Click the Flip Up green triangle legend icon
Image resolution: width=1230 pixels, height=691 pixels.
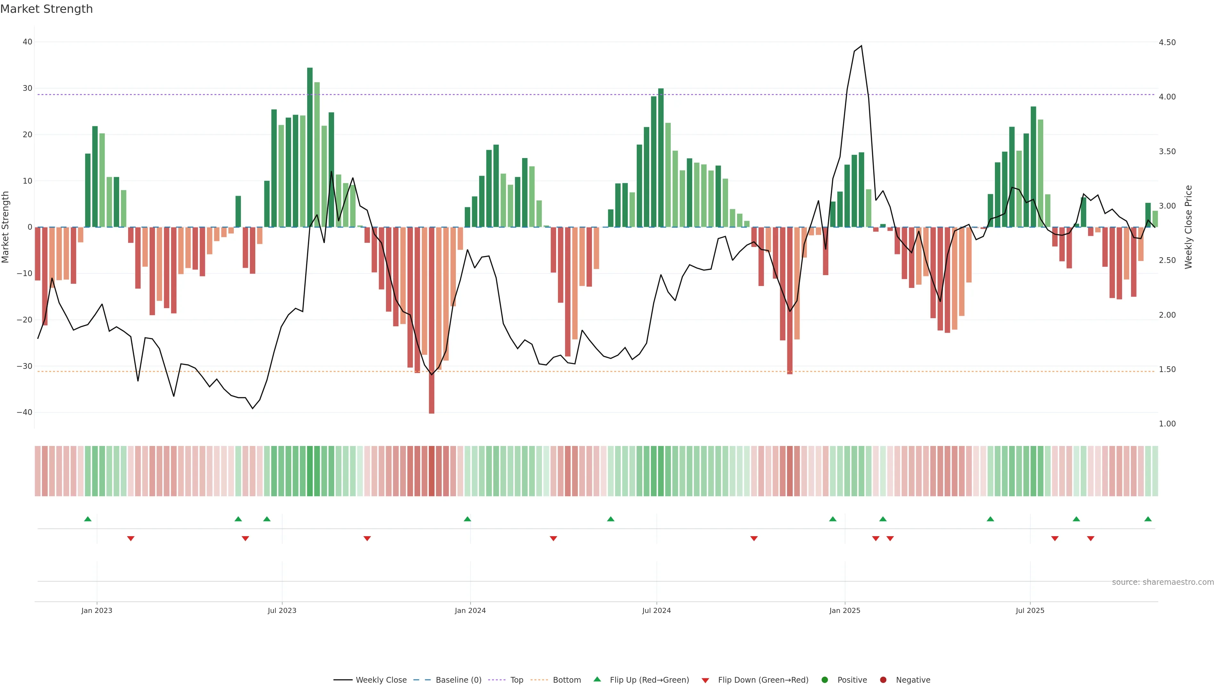tap(597, 679)
